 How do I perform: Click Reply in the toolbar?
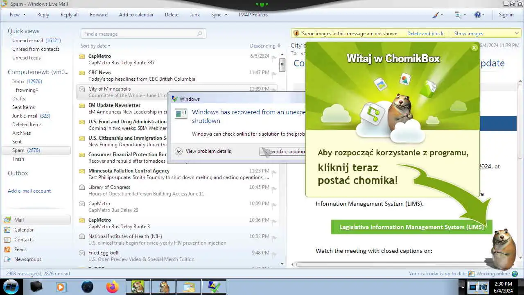click(43, 15)
